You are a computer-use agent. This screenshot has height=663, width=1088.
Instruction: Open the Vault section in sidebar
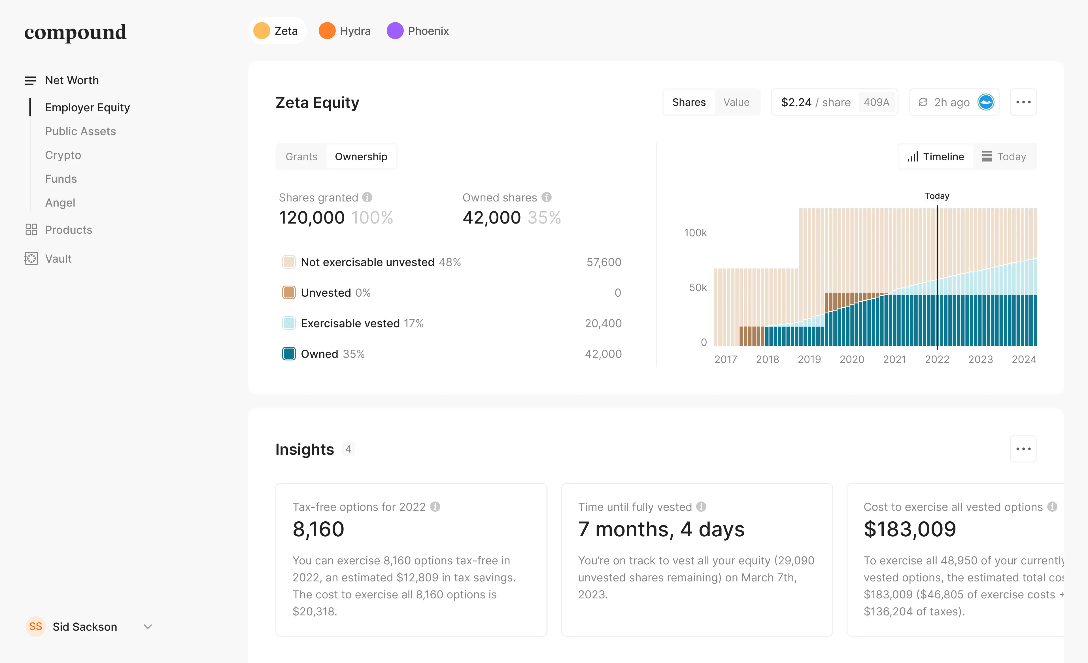click(x=58, y=259)
